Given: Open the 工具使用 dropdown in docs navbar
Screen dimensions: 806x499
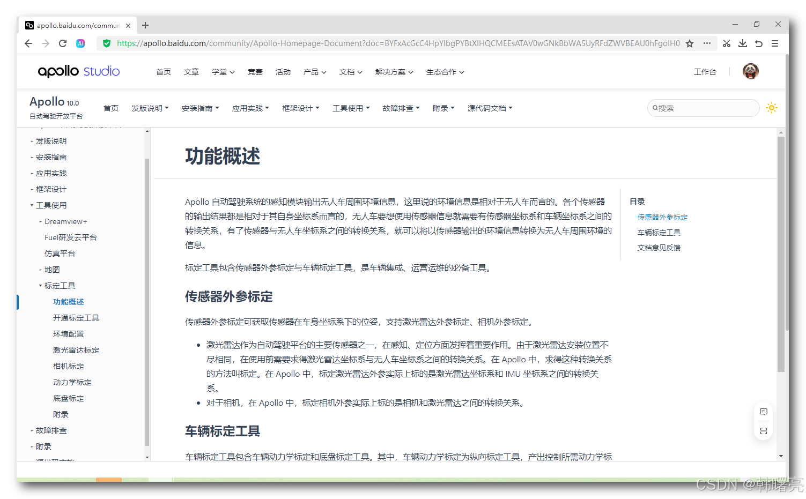Looking at the screenshot, I should tap(351, 108).
